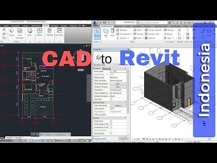Choose the Column tool in Build panel
Viewport: 217px width, 163px height.
point(122,38)
